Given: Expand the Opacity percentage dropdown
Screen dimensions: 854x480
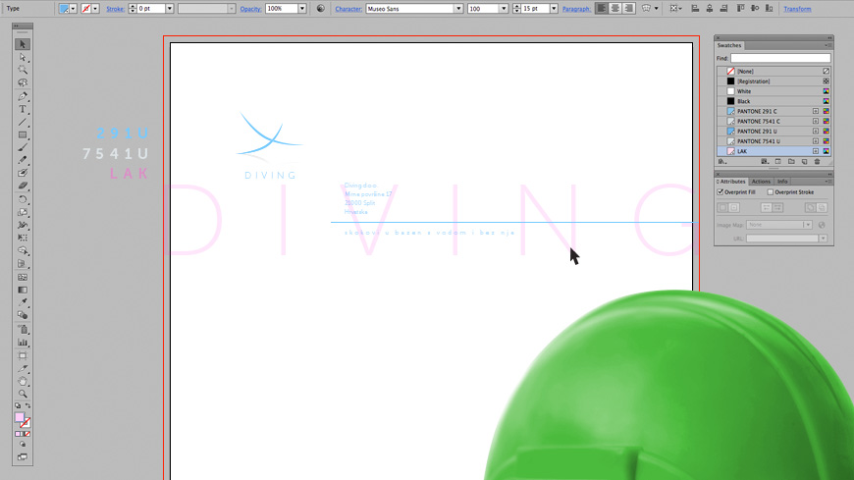Looking at the screenshot, I should click(301, 8).
